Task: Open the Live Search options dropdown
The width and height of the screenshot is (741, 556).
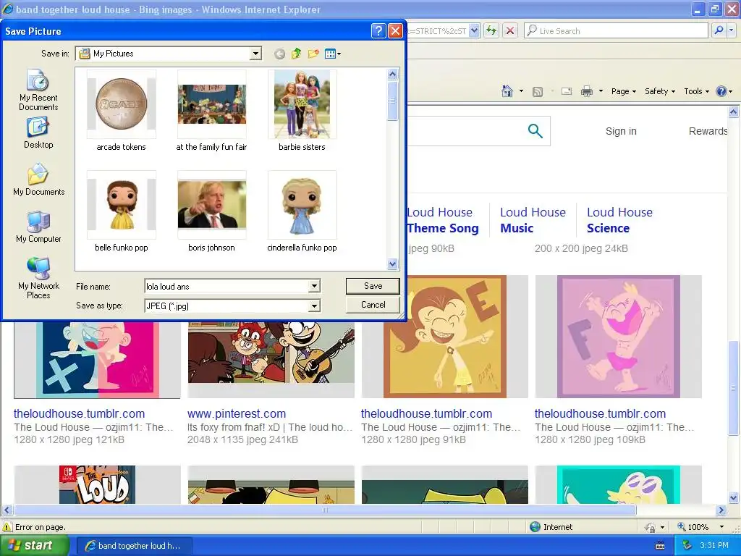Action: coord(732,30)
